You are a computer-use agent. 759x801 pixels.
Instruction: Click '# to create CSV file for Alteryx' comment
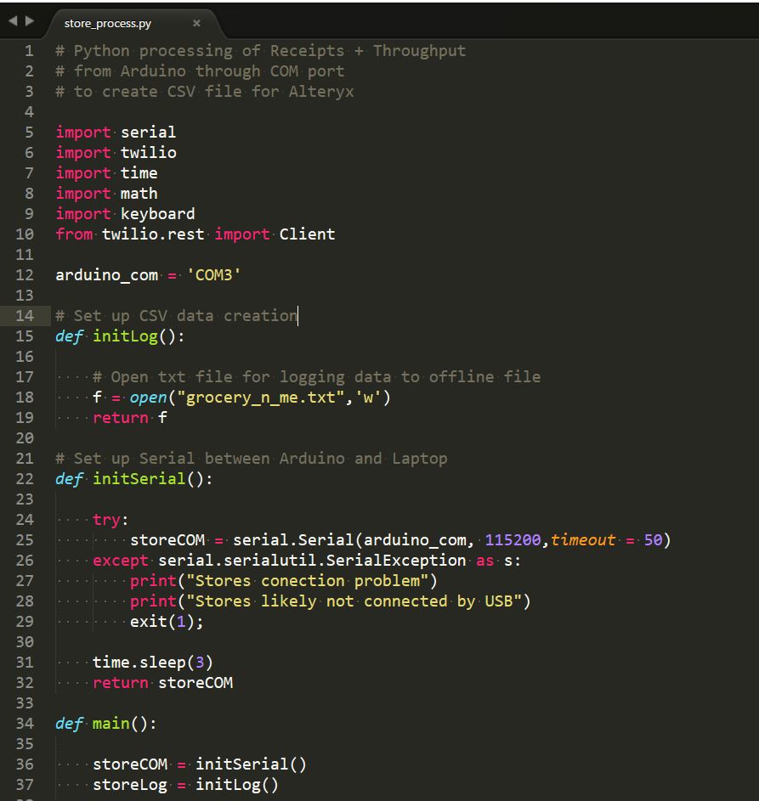click(205, 92)
